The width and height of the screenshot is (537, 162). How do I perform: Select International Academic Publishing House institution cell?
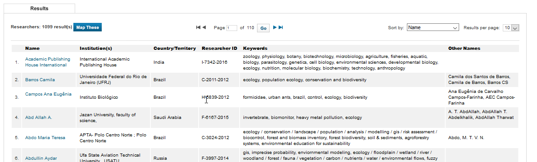coord(104,62)
